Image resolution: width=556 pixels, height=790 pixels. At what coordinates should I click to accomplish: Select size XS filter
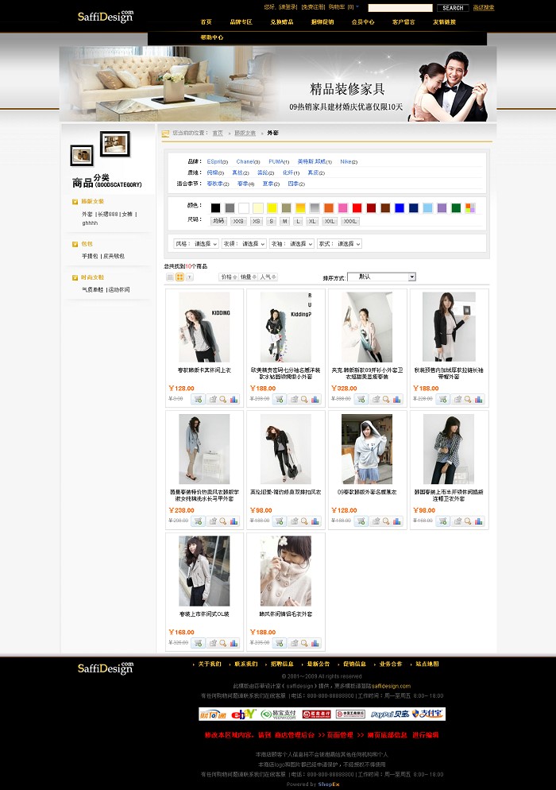pyautogui.click(x=257, y=221)
